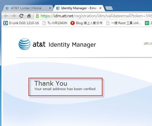The height and width of the screenshot is (126, 152).
Task: Open a new browser tab
Action: click(x=109, y=8)
